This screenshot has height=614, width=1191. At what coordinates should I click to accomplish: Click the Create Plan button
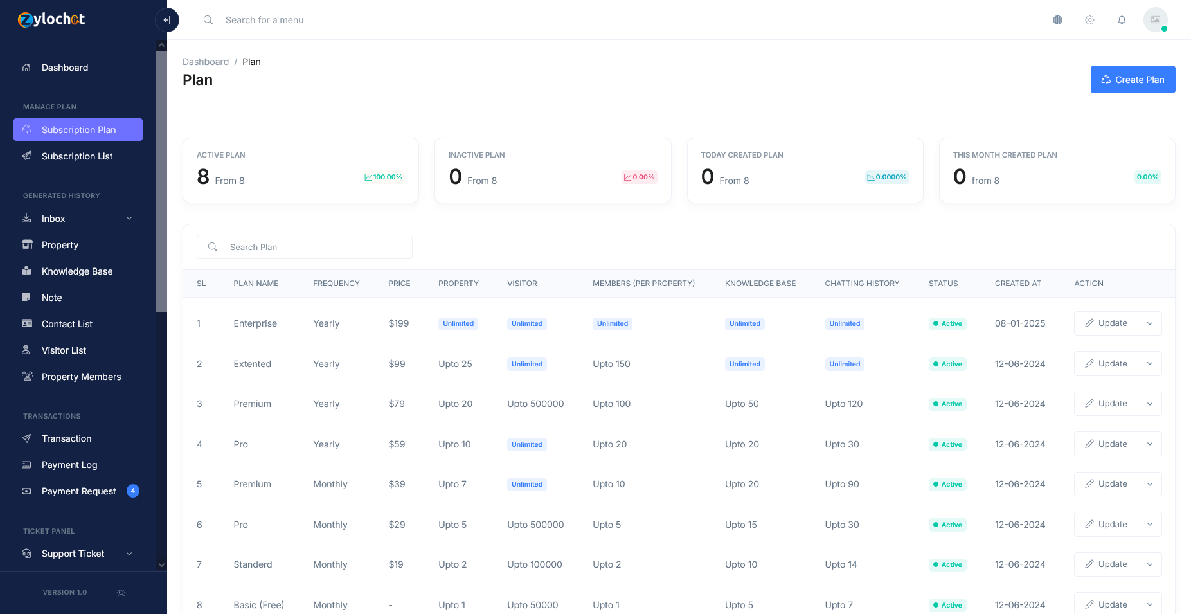(x=1133, y=80)
